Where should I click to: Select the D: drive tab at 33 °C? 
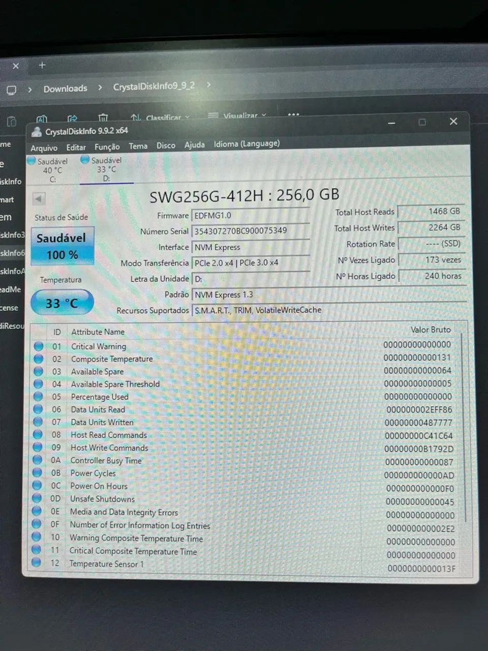[106, 169]
